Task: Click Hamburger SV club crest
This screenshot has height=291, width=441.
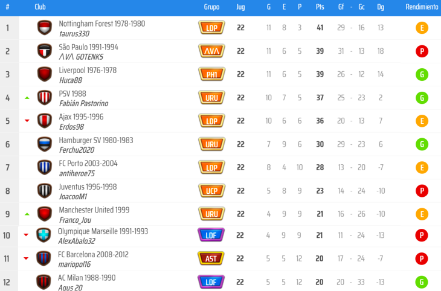Action: [x=45, y=144]
